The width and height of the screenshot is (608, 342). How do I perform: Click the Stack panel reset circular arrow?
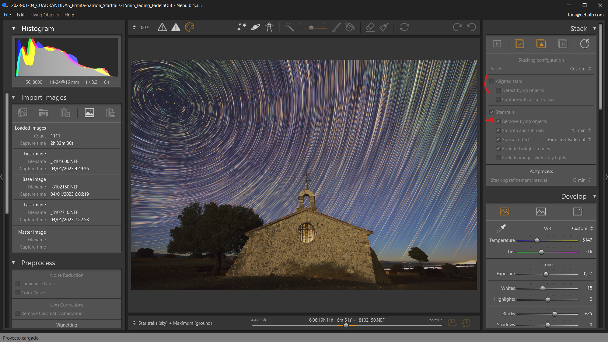585,44
